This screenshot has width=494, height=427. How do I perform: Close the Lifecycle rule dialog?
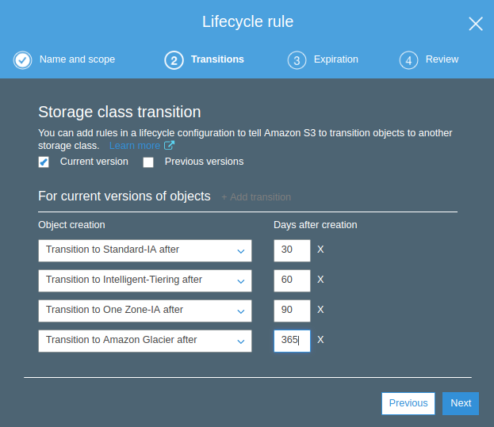point(475,24)
